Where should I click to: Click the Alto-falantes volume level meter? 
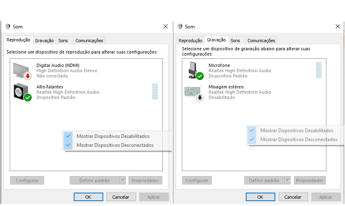click(x=155, y=91)
